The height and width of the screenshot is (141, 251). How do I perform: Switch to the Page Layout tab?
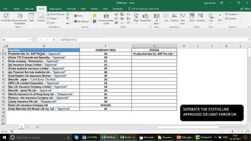tap(55, 9)
